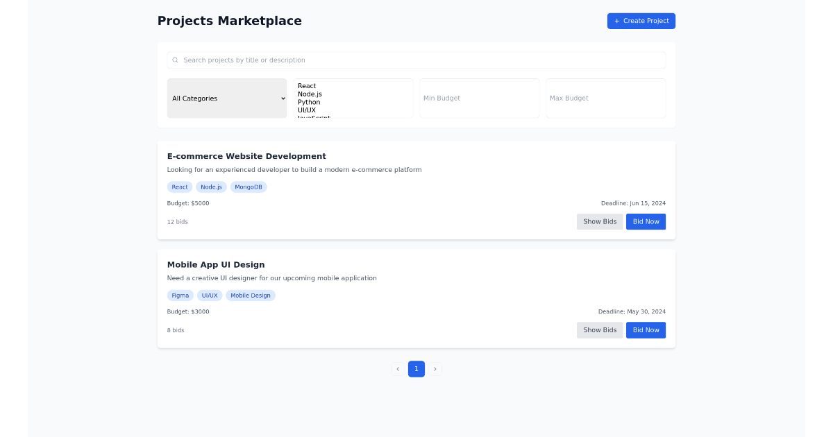Click the Figma tag on Mobile App project

coord(180,295)
